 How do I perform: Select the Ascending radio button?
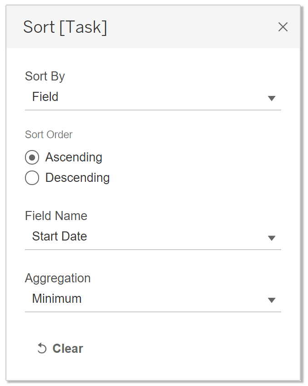pos(32,157)
